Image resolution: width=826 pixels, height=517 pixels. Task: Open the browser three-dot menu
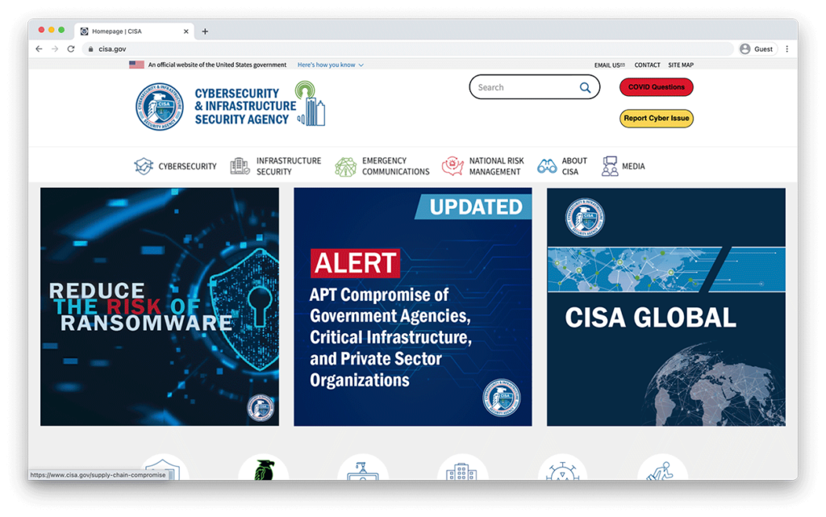click(787, 49)
